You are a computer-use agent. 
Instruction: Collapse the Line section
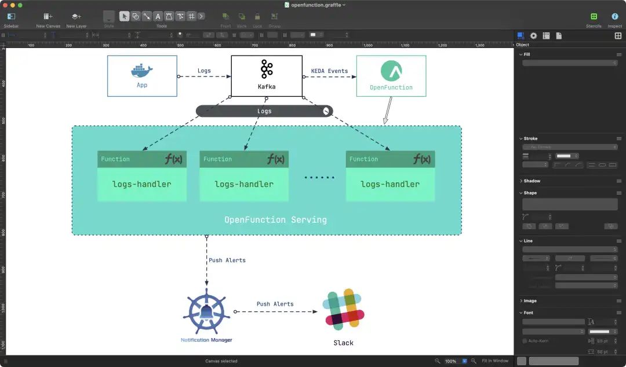pyautogui.click(x=521, y=241)
